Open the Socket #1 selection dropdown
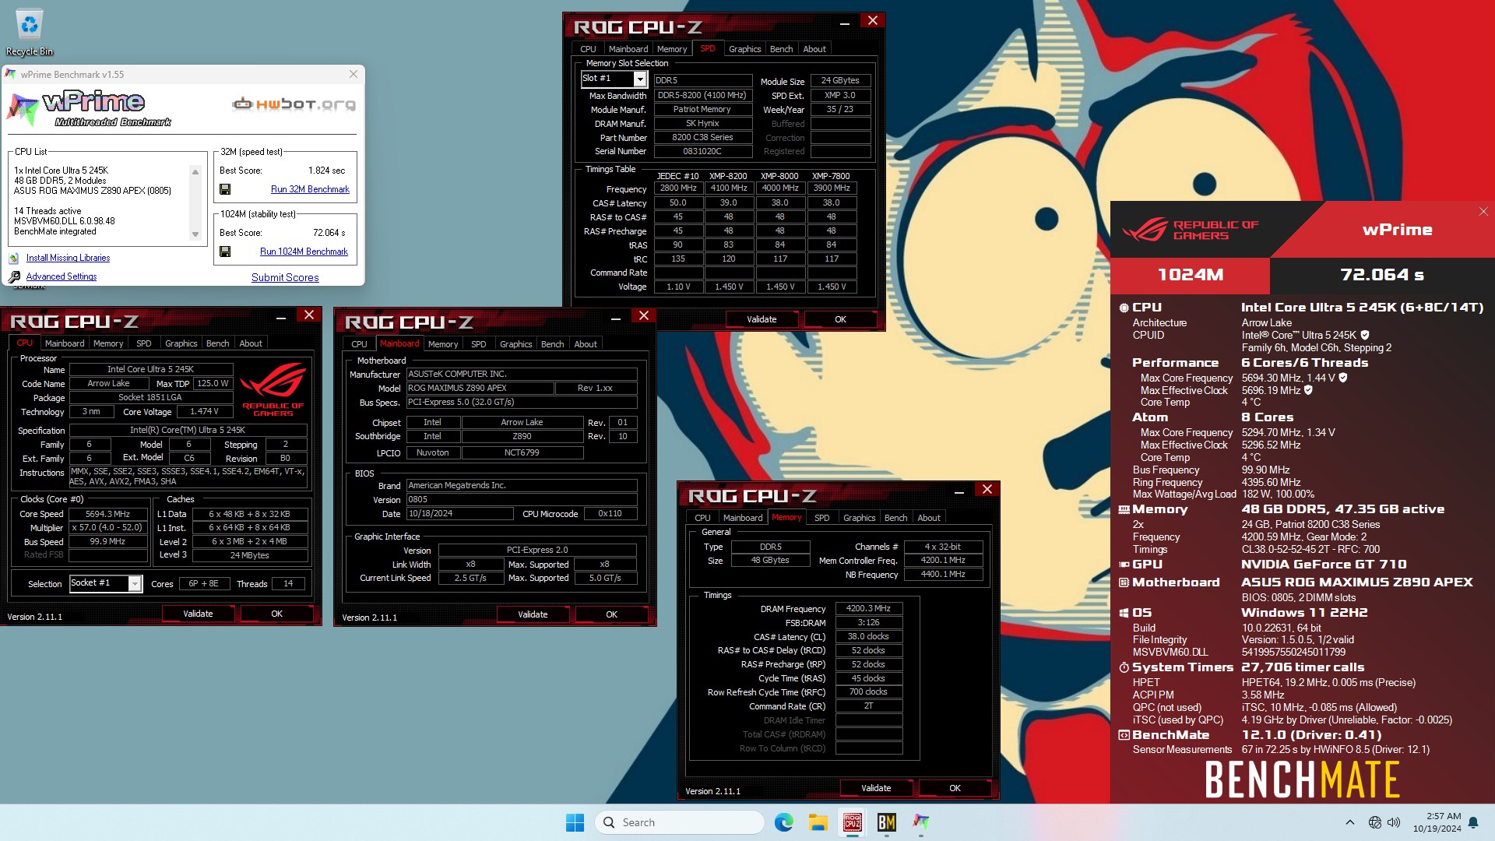The image size is (1495, 841). [x=135, y=583]
